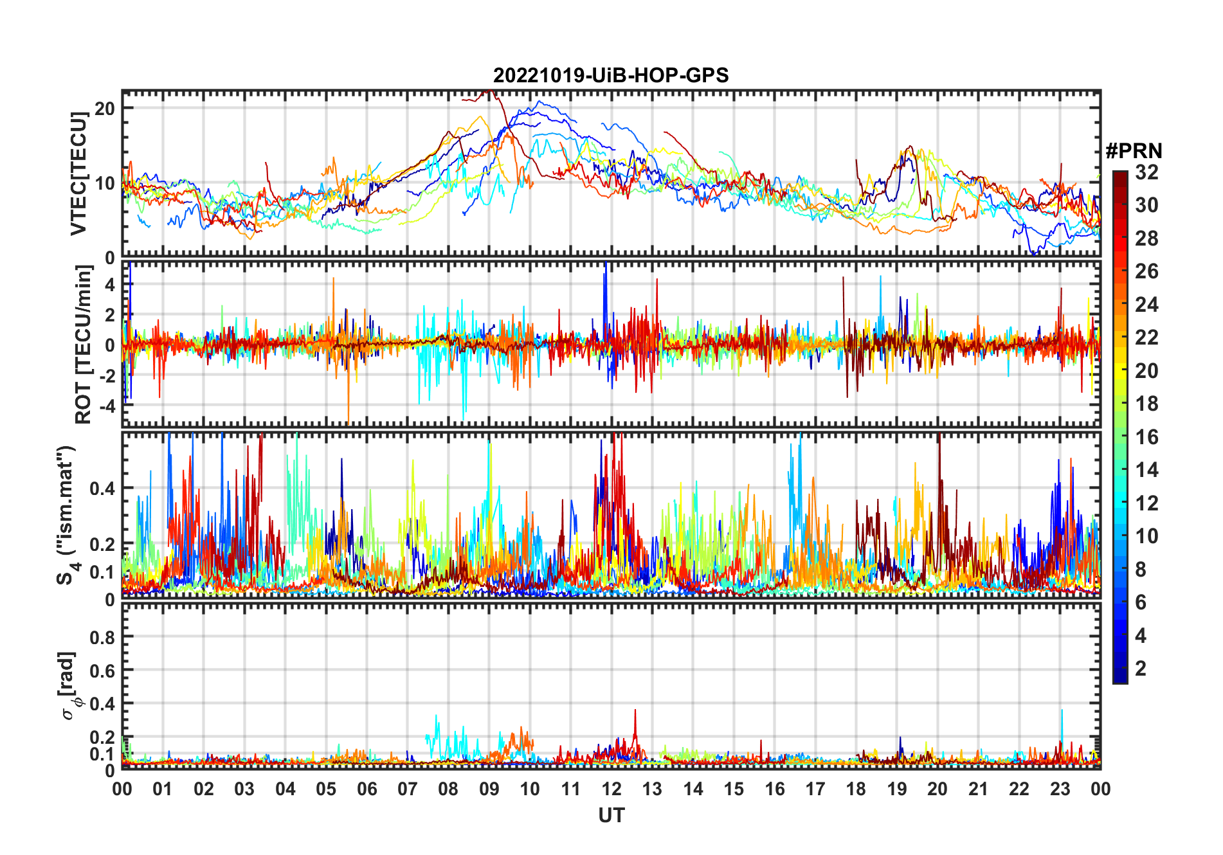Select colorbar tick label 32
The height and width of the screenshot is (855, 1223).
coord(1147,172)
